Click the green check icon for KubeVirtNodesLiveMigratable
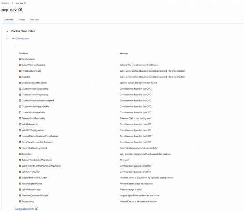244x211 pixels. pyautogui.click(x=20, y=160)
